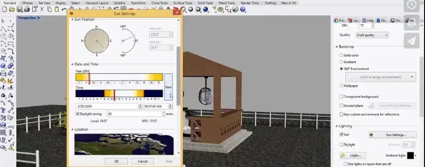
Task: Click the Time of day slider
Action: point(119,94)
